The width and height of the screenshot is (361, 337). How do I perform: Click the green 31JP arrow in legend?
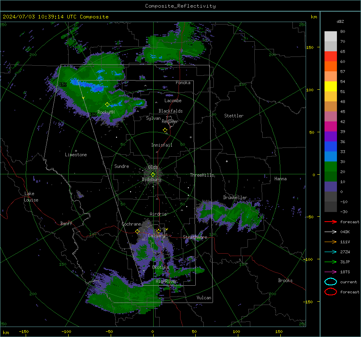tap(331, 262)
